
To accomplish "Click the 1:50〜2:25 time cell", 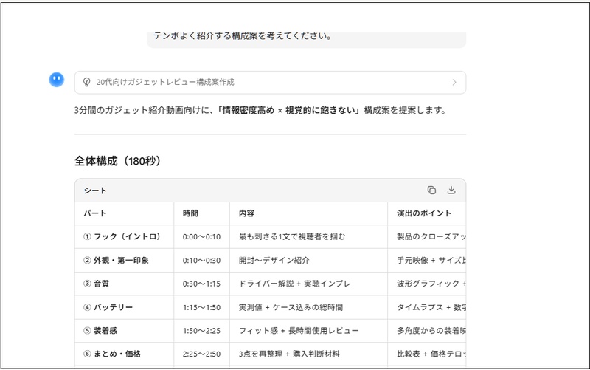I will [x=201, y=331].
